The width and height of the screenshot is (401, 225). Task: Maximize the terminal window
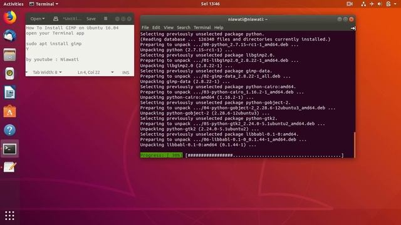click(x=345, y=19)
